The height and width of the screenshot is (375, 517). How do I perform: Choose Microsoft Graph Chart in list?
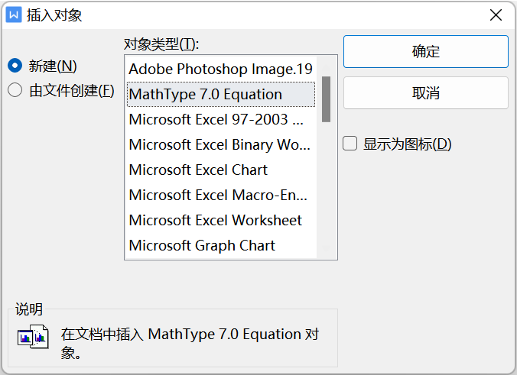(220, 245)
